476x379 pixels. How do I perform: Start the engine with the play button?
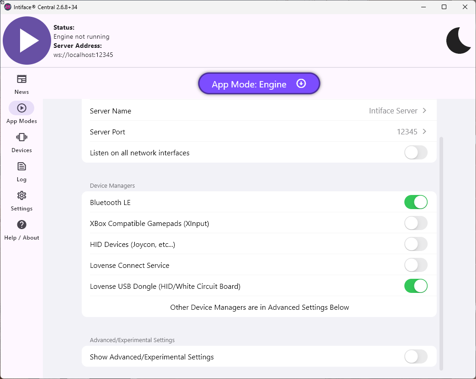pos(26,41)
